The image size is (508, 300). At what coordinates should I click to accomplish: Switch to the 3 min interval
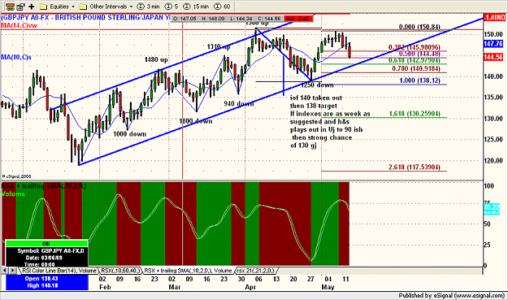tap(148, 7)
